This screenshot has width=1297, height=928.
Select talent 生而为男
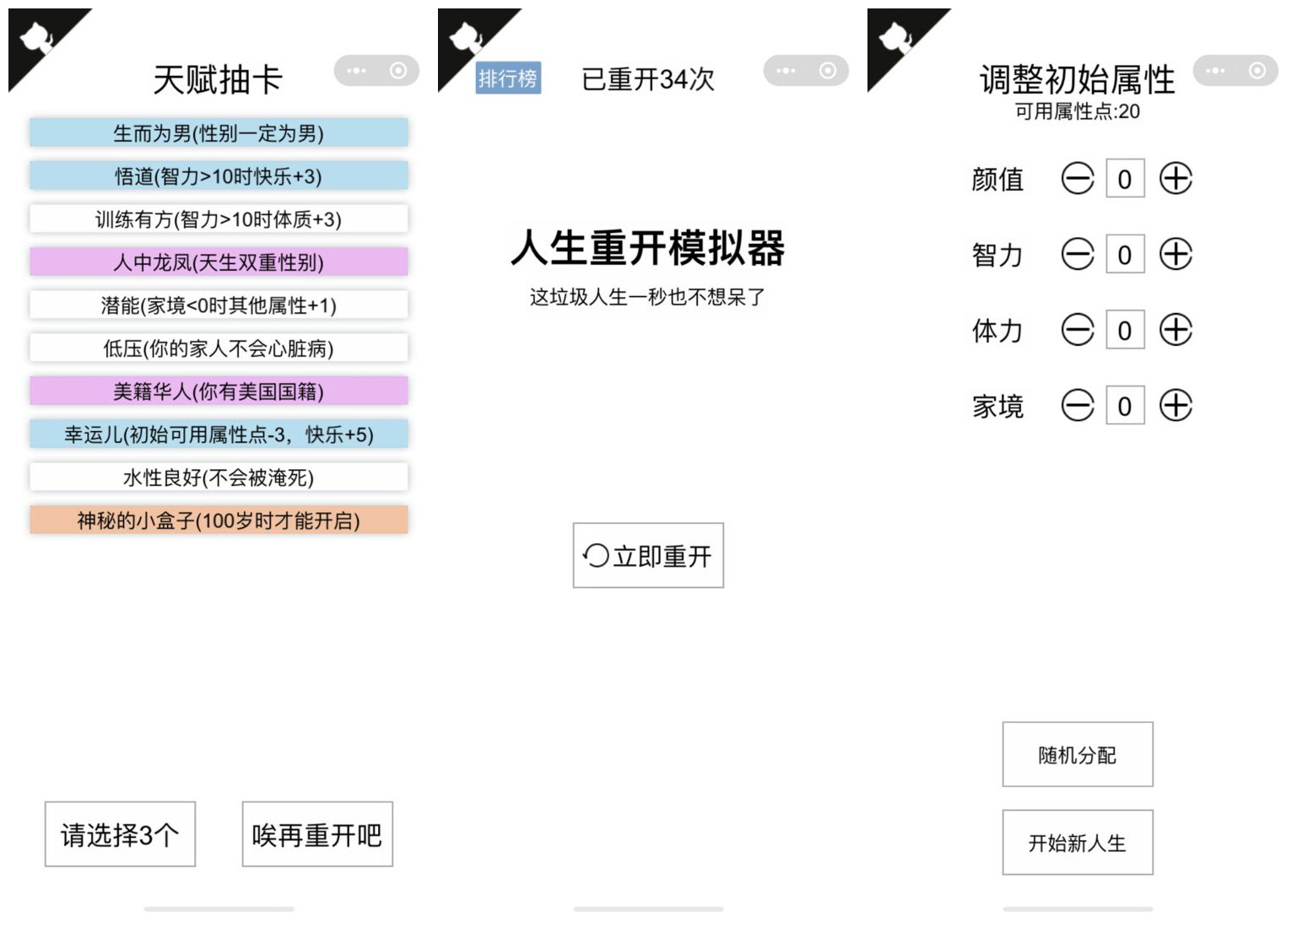click(x=219, y=133)
